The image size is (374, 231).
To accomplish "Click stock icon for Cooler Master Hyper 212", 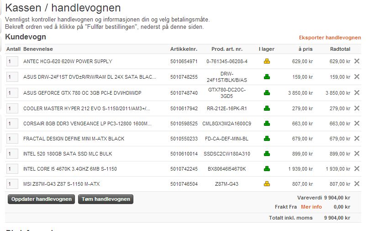I will point(267,108).
